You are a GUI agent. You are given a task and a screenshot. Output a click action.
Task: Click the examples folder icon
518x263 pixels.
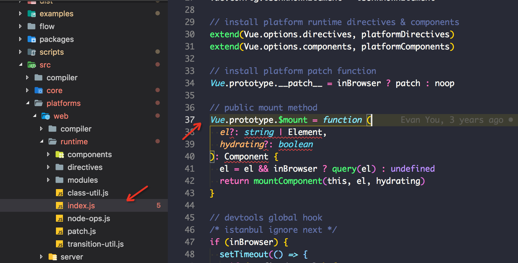coord(31,13)
